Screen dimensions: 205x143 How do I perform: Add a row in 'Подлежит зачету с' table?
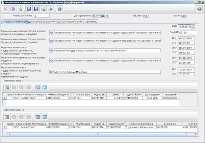pos(7,87)
